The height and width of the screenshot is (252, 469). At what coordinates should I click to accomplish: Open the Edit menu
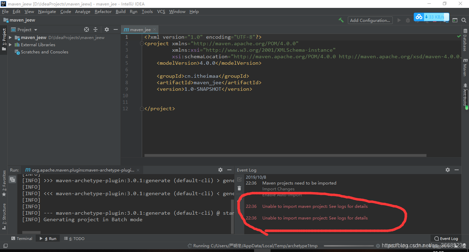(16, 11)
